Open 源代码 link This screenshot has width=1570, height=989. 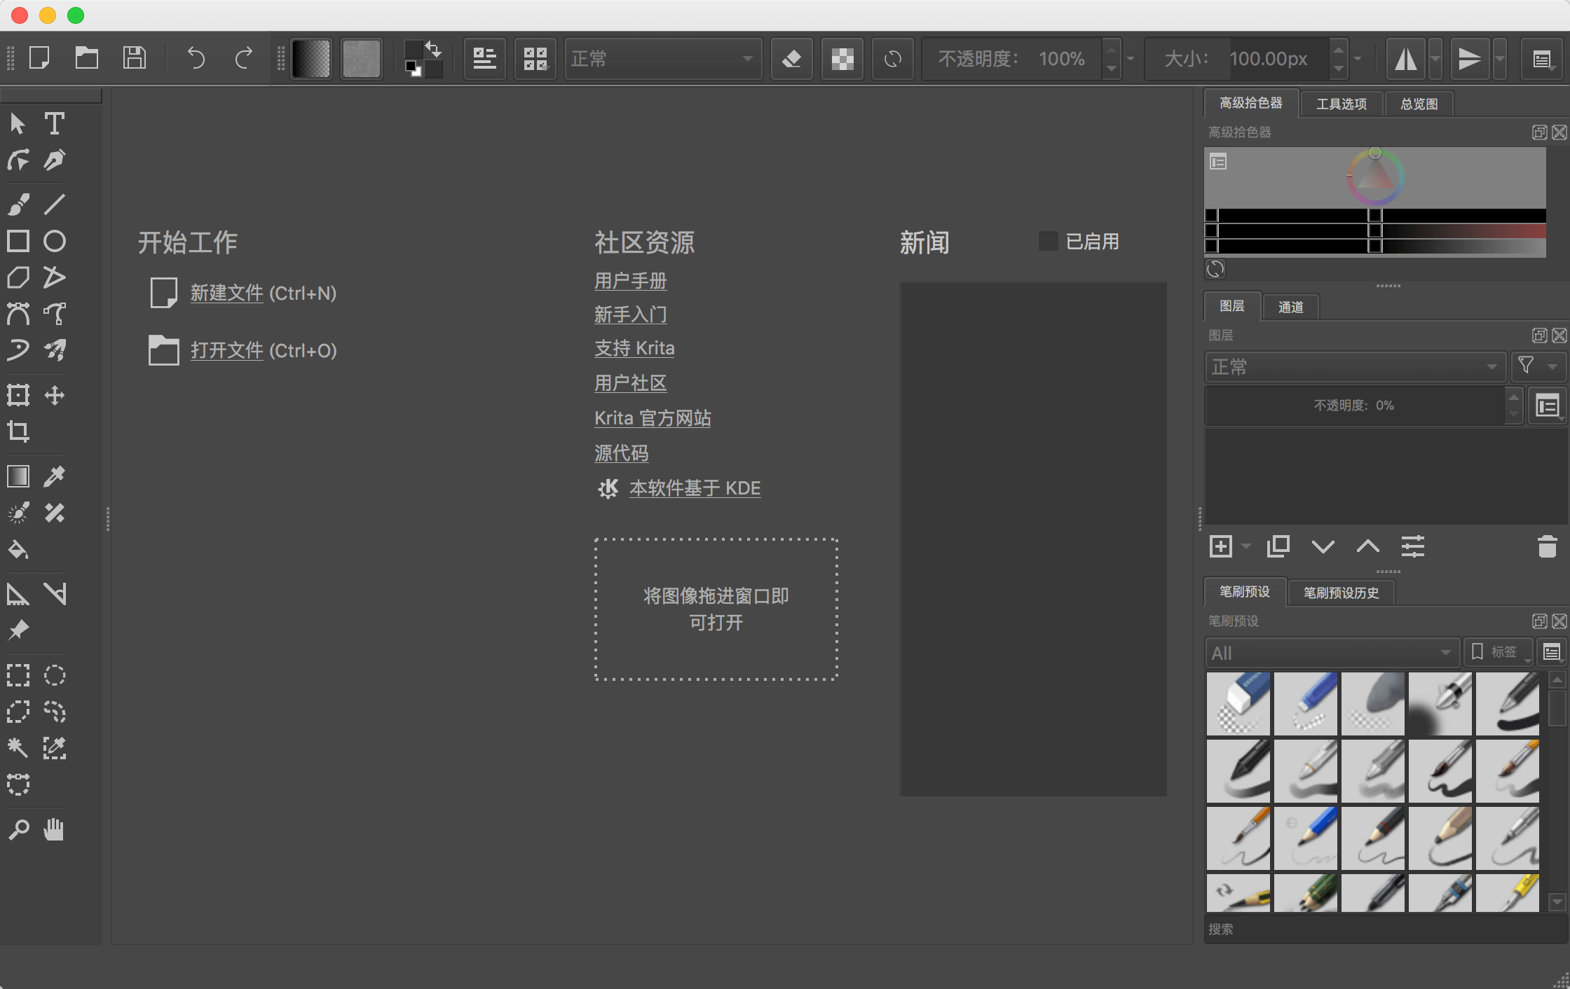[621, 453]
